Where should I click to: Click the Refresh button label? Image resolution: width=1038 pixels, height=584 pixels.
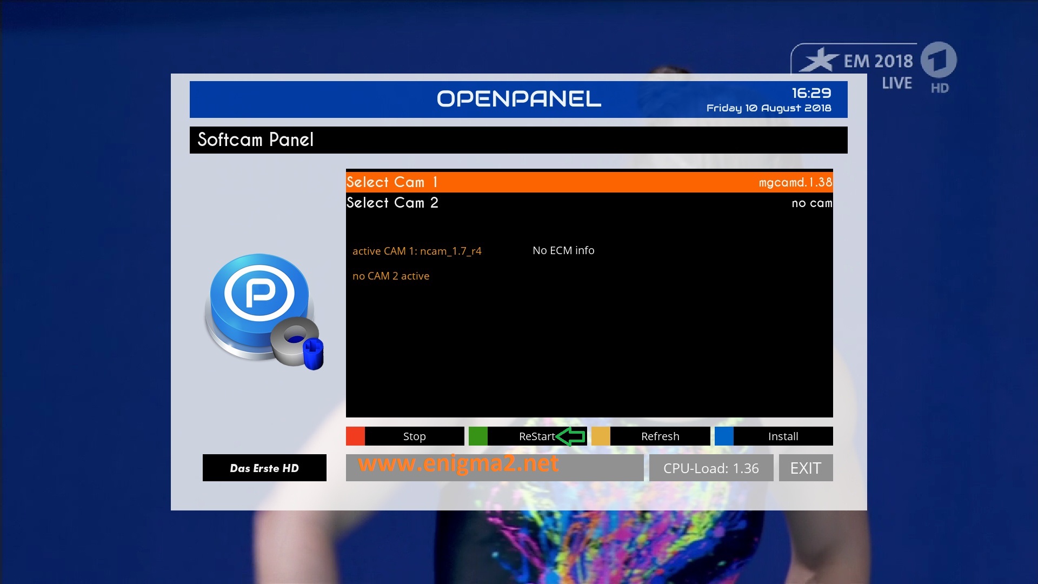[x=660, y=436]
